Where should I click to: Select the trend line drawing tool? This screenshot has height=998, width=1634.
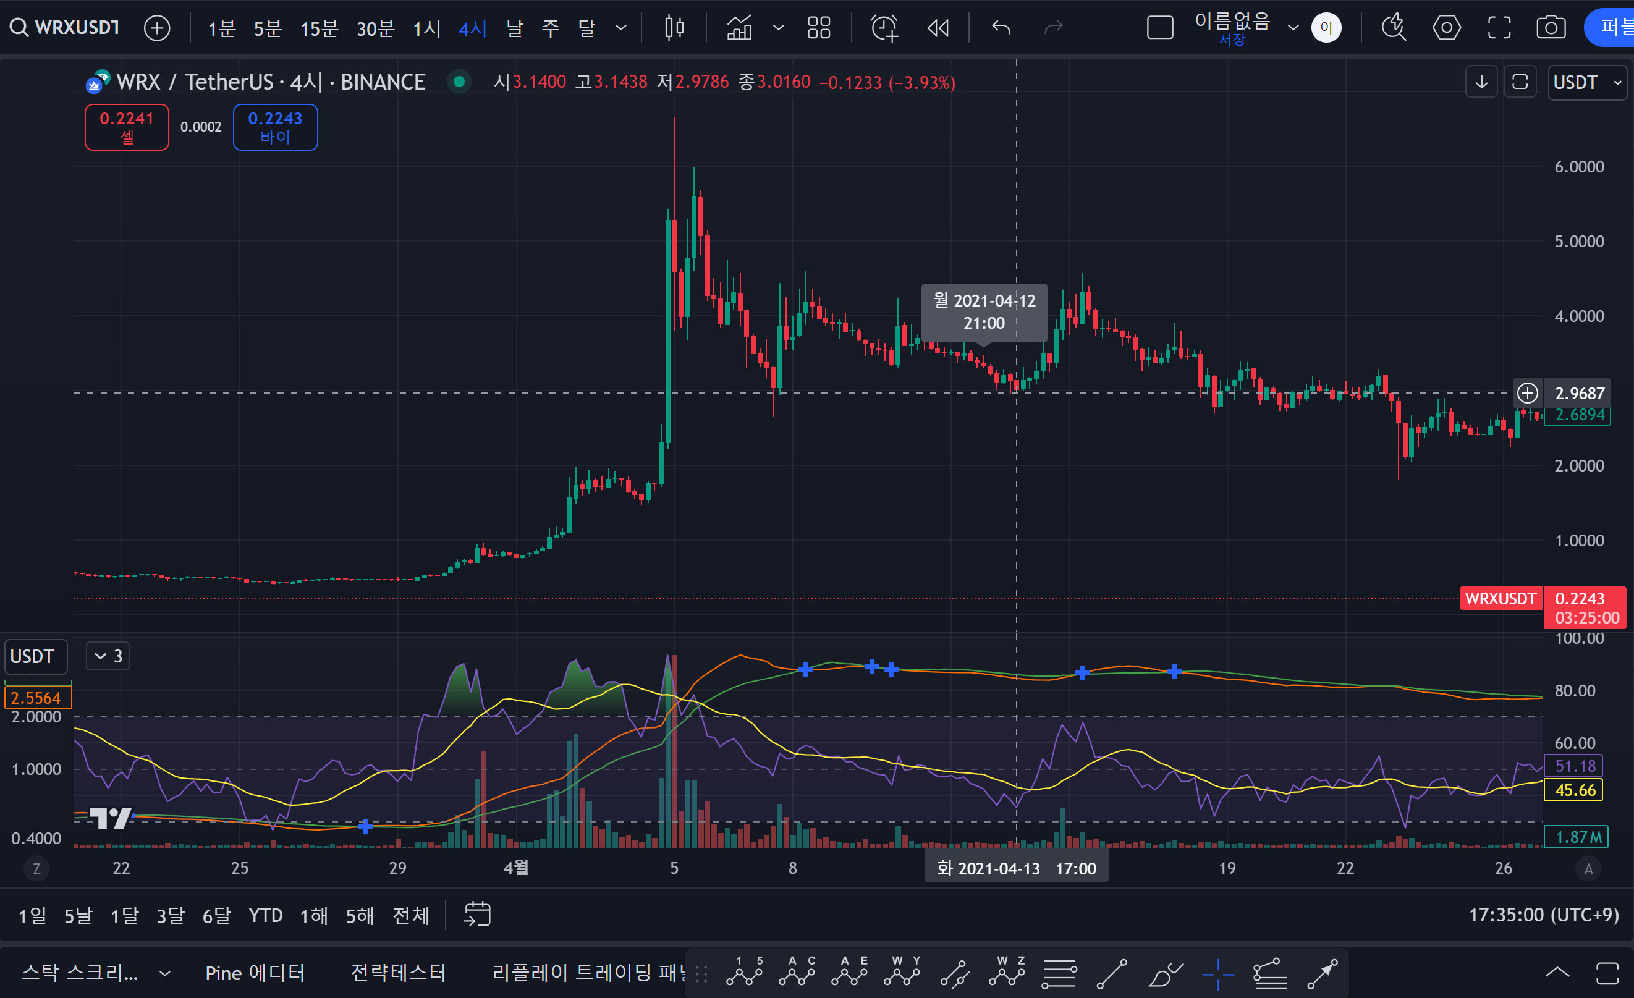click(1111, 973)
